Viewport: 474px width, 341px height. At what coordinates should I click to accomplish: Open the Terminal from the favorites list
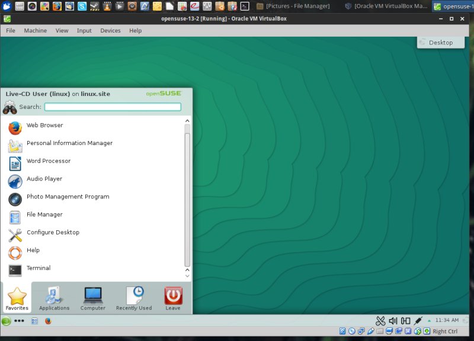tap(38, 268)
